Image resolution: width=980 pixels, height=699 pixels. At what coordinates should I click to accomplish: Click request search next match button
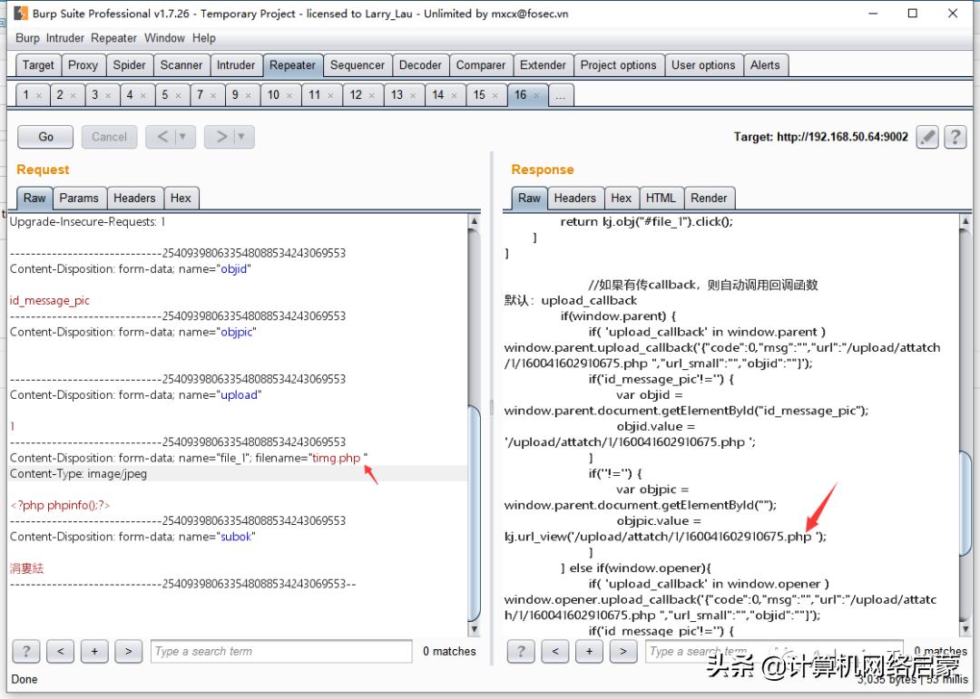click(x=128, y=652)
